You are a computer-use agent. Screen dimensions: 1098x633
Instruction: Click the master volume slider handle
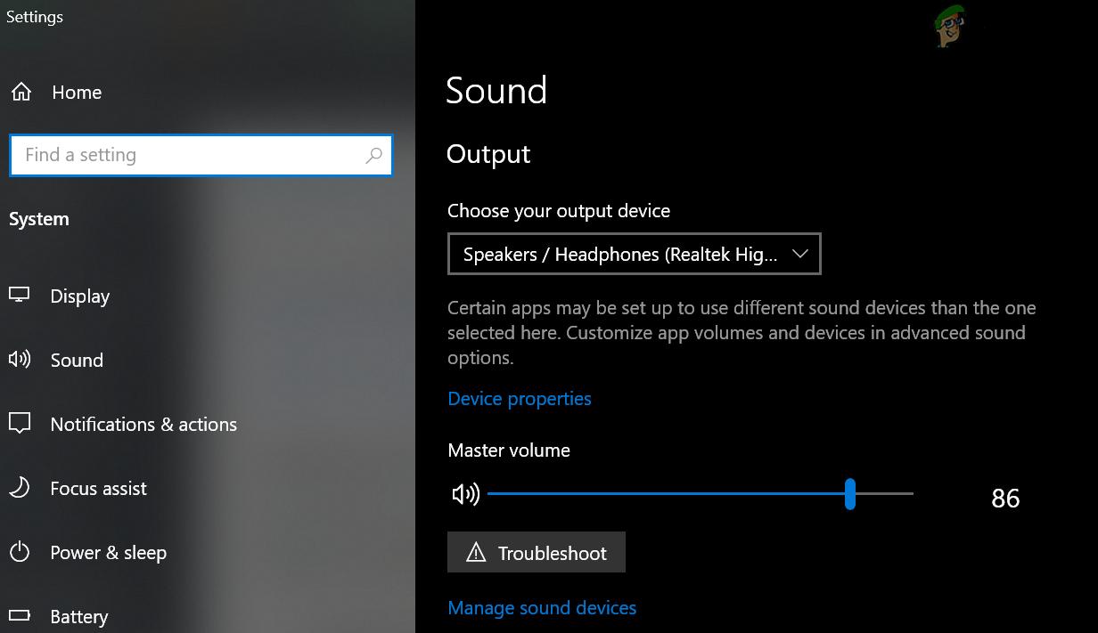850,493
